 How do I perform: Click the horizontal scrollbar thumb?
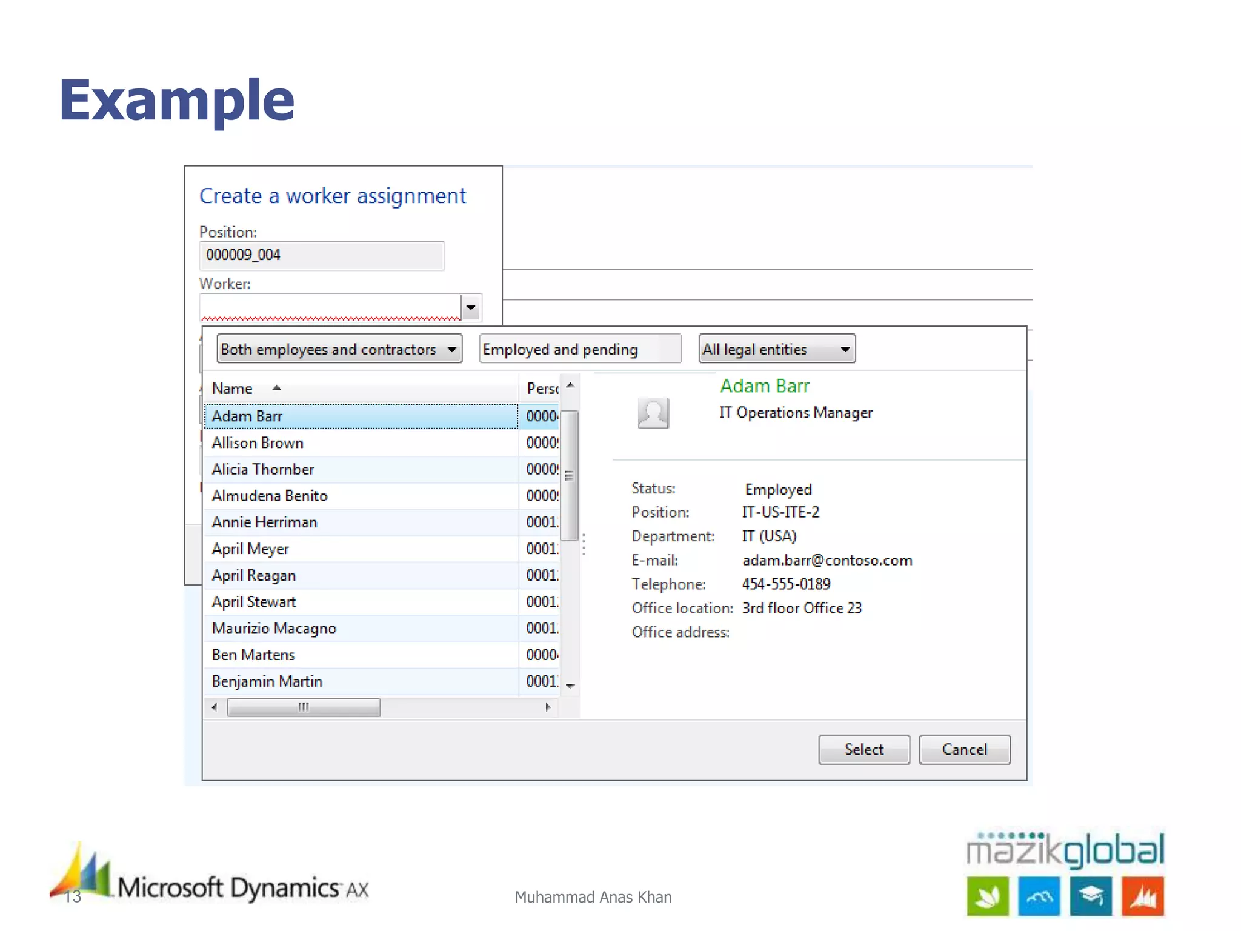click(304, 707)
